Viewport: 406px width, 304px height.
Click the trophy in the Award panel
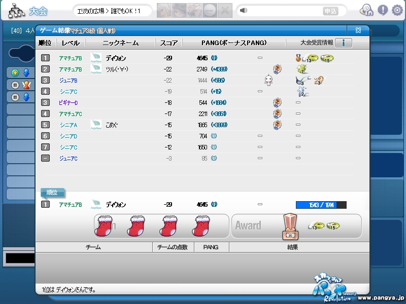(291, 226)
